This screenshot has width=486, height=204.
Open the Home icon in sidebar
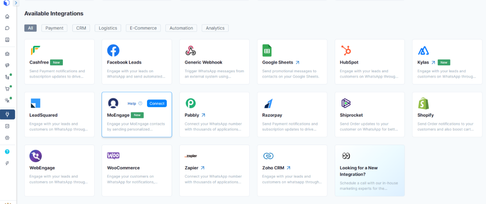tap(7, 16)
